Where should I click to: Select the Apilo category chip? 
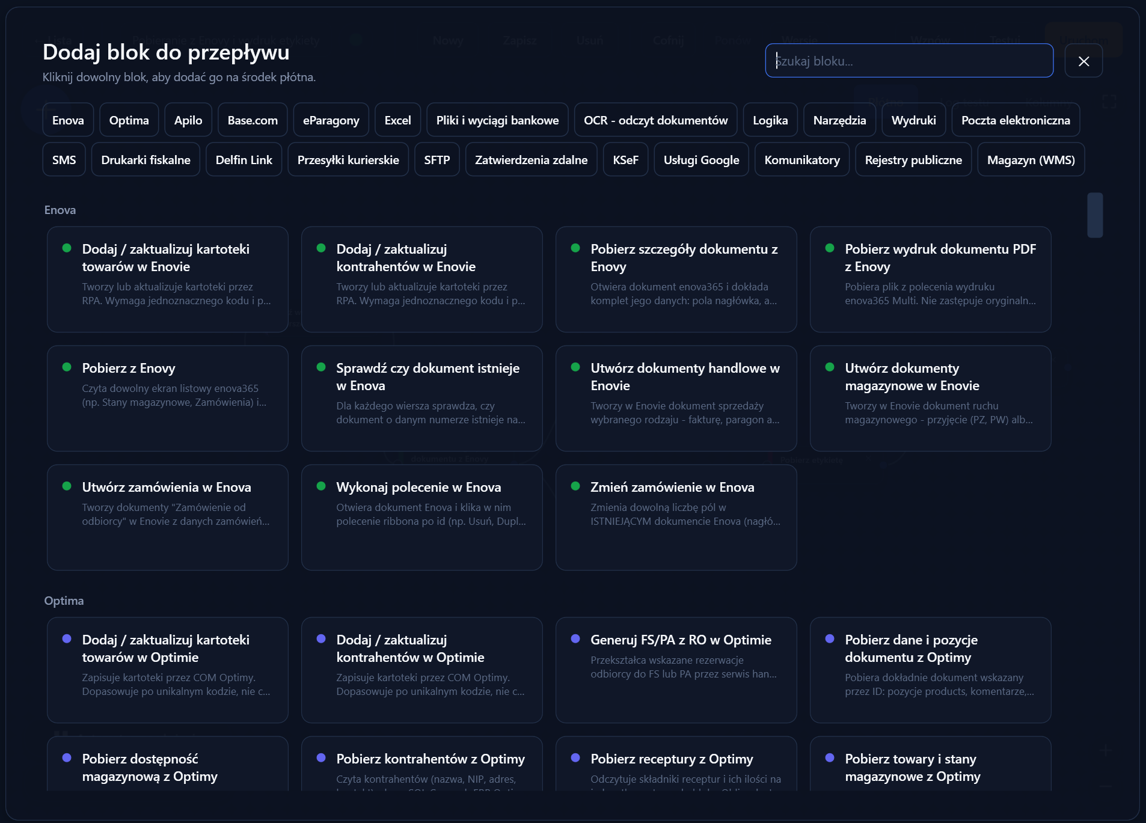(188, 120)
